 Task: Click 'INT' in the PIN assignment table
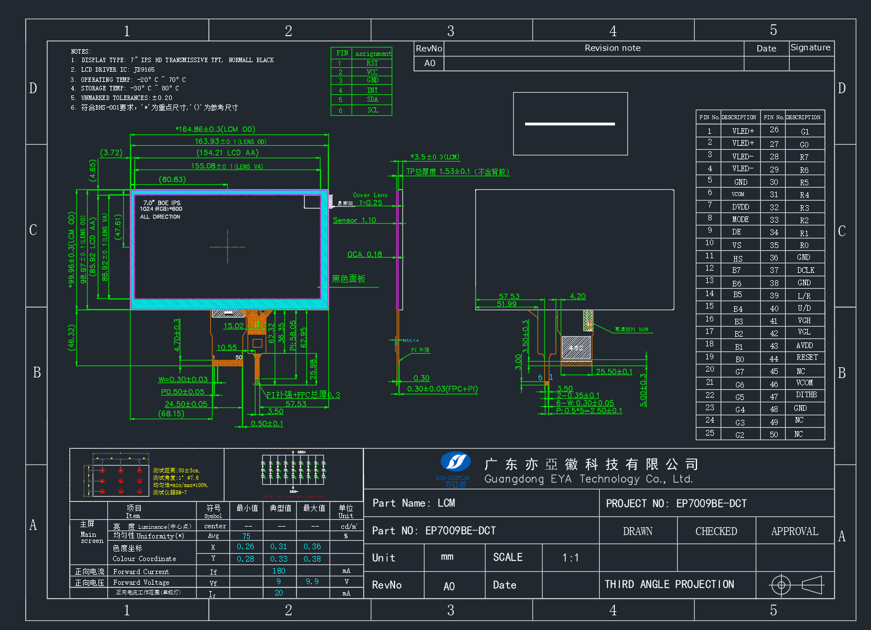pyautogui.click(x=372, y=90)
